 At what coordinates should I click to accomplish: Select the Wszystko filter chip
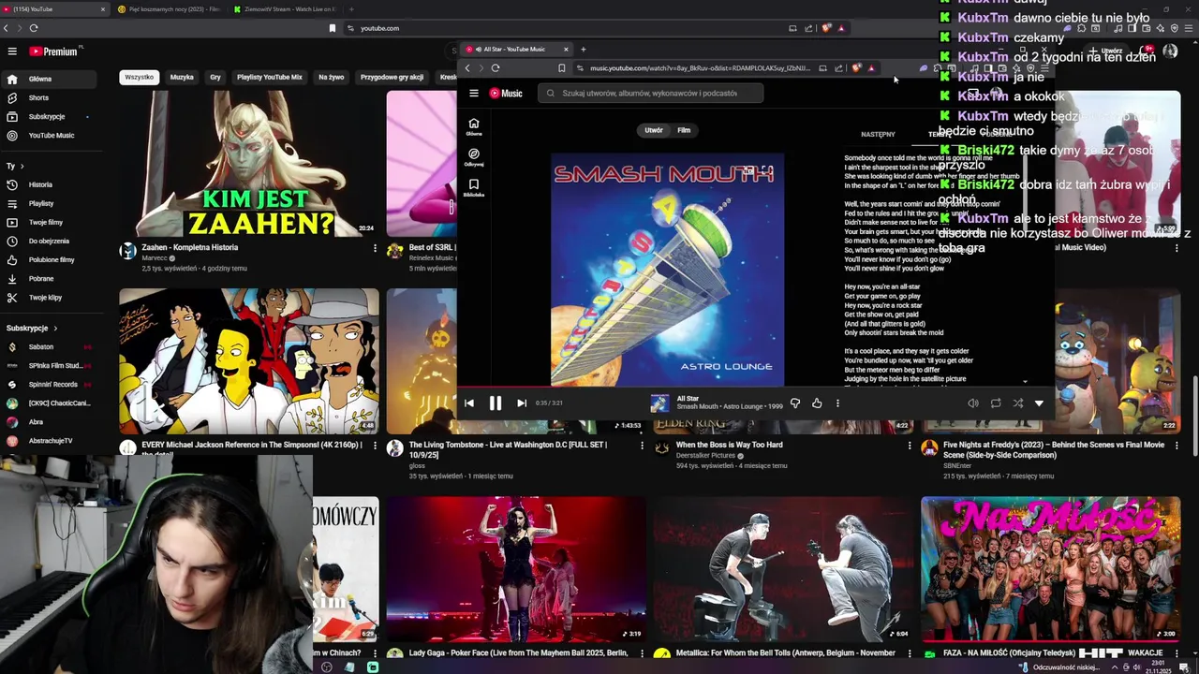[x=139, y=77]
